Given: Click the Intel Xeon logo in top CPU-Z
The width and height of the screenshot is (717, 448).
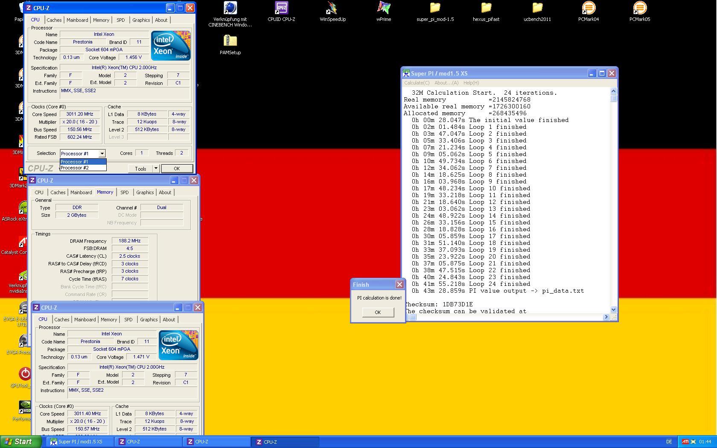Looking at the screenshot, I should (x=171, y=46).
